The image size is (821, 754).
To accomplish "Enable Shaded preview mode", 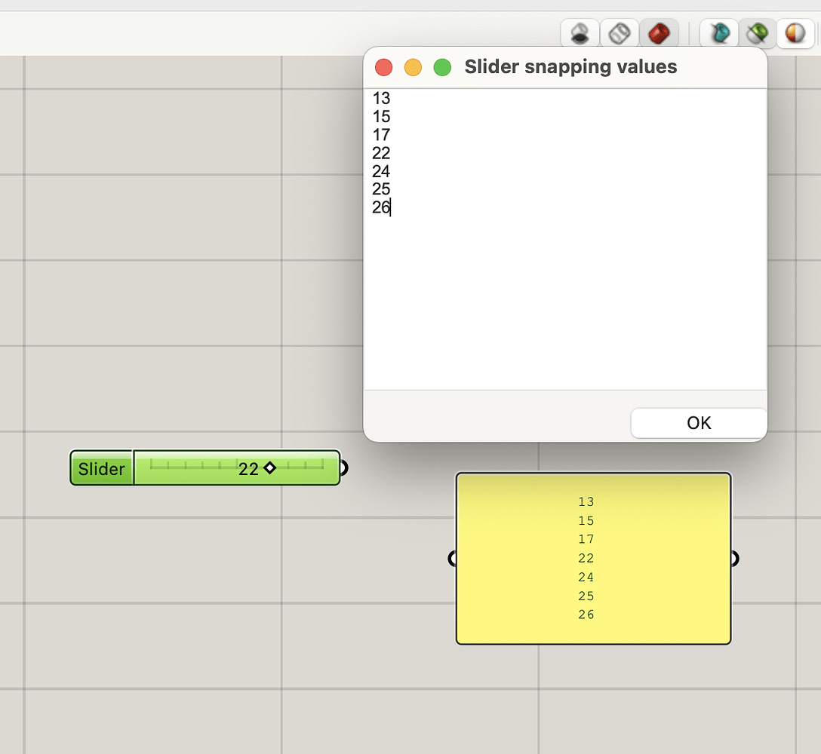I will [x=660, y=33].
